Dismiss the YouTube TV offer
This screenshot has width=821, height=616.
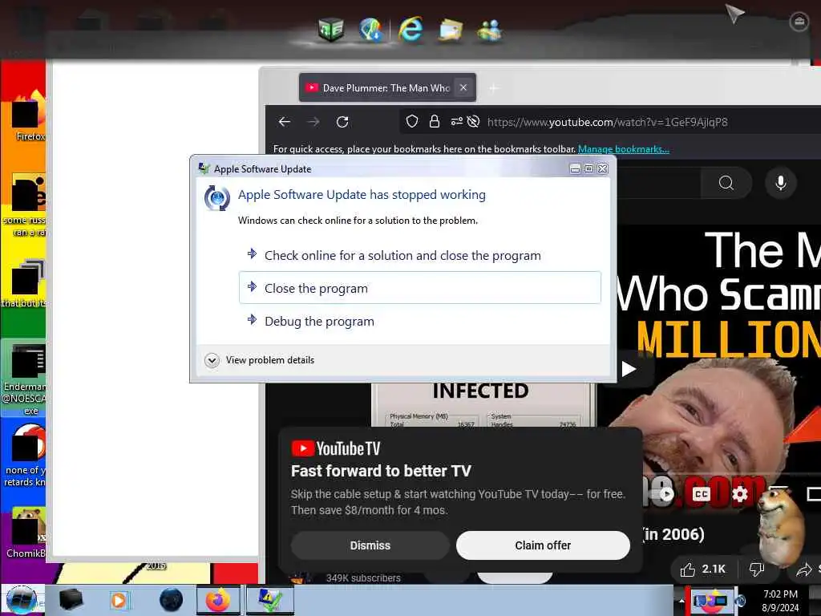click(370, 545)
